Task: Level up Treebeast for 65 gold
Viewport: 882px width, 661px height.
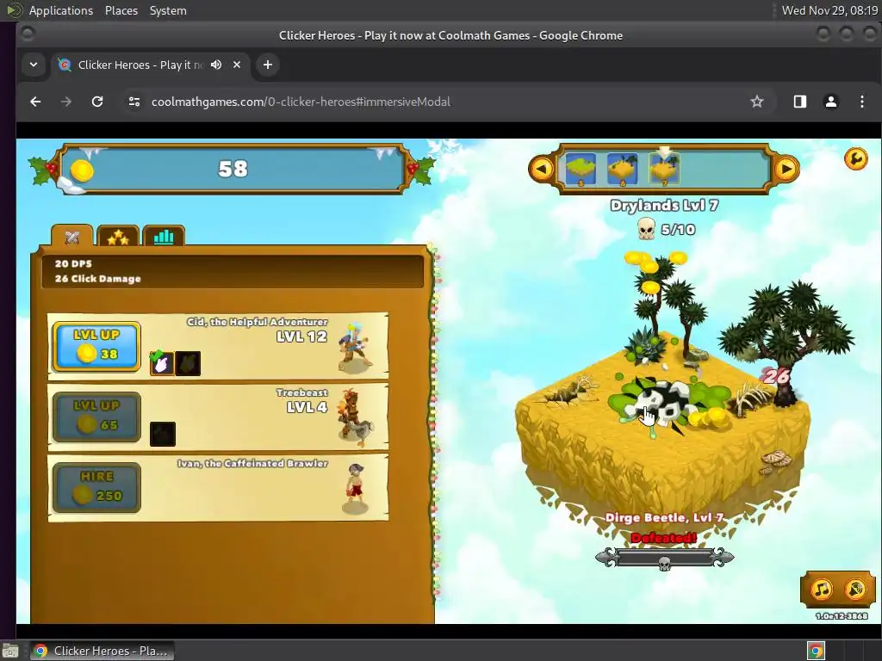Action: pyautogui.click(x=96, y=417)
